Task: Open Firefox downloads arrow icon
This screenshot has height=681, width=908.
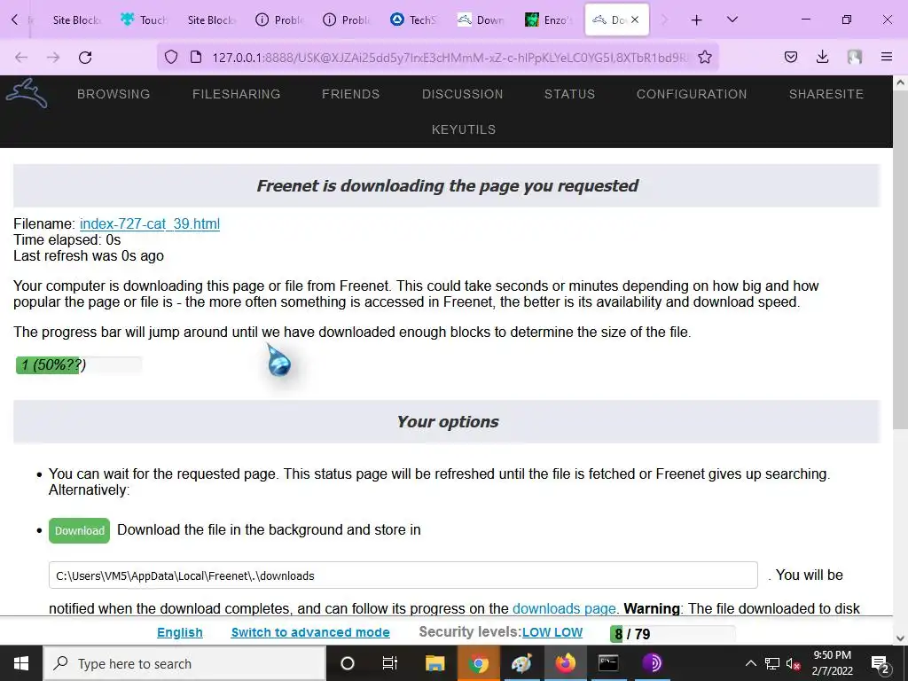Action: click(822, 57)
